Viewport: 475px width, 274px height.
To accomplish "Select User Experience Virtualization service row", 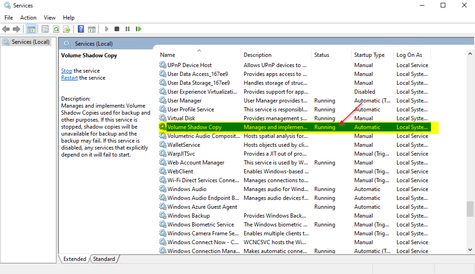I will [x=294, y=91].
